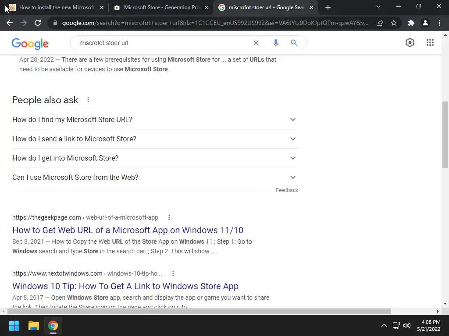
Task: Close the Microsoft Store tab
Action: point(207,7)
